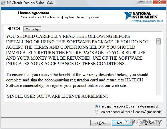Viewport: 167px width, 129px height.
Task: Choose 'I do not accept all these License Agreement(s)'
Action: tap(129, 112)
